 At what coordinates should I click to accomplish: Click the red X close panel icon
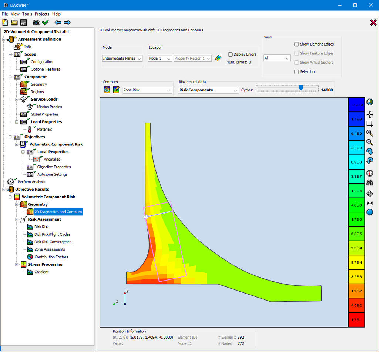pyautogui.click(x=373, y=23)
